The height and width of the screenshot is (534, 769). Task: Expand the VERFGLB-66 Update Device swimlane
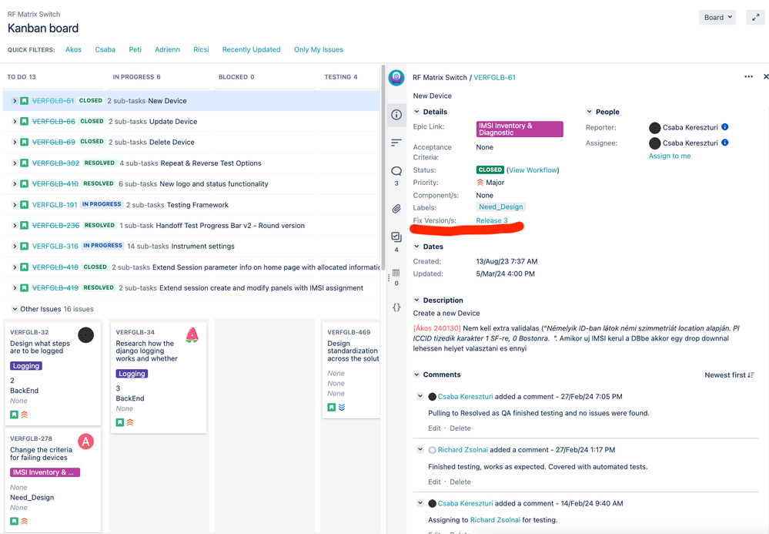15,121
